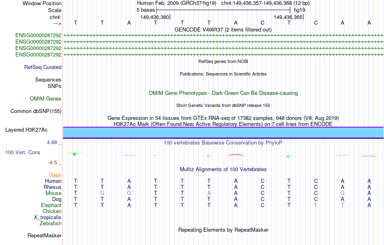Click the hg19 label beside scale bar
This screenshot has width=384, height=245.
[300, 10]
